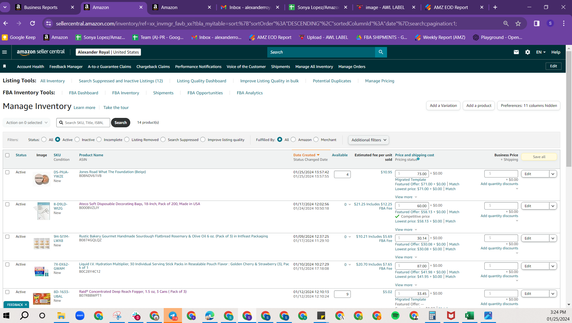This screenshot has height=323, width=572.
Task: Select the All status radio button
Action: 44,139
